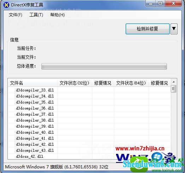Click the file list scrollbar thumb
Screen dimensions: 185x173
point(173,89)
